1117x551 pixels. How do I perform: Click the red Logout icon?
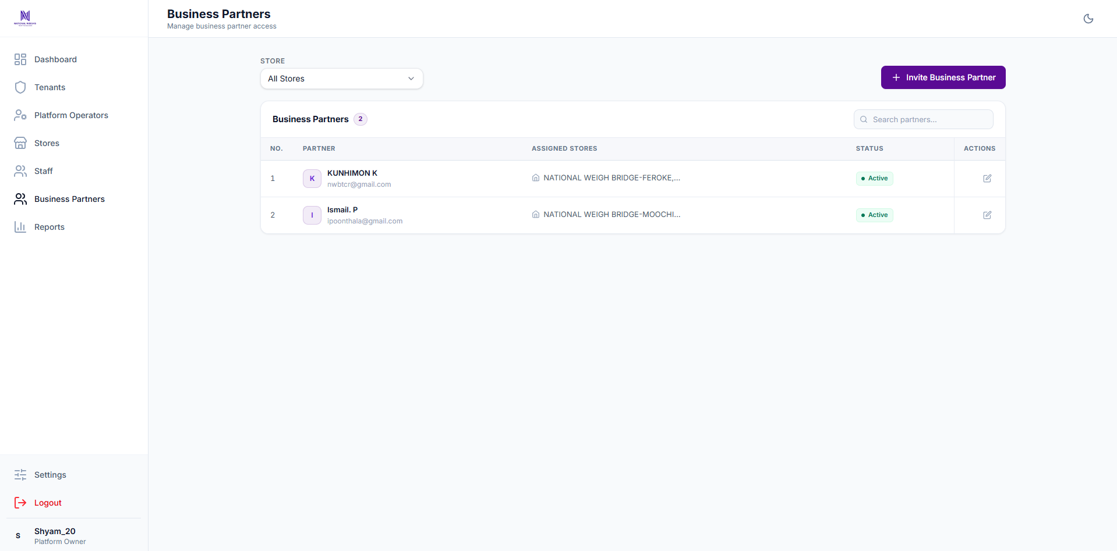pos(20,503)
